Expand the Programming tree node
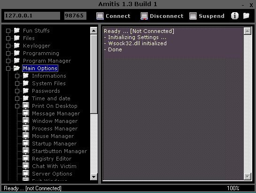 coord(8,53)
